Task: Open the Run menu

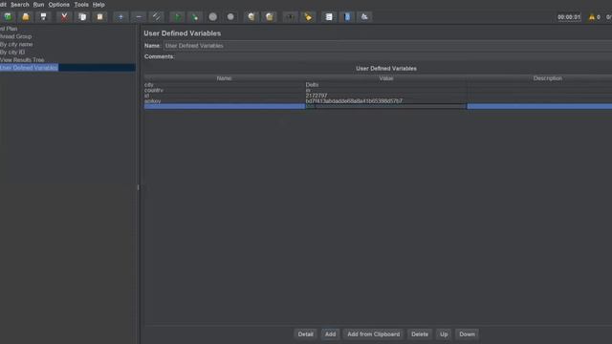Action: coord(38,5)
